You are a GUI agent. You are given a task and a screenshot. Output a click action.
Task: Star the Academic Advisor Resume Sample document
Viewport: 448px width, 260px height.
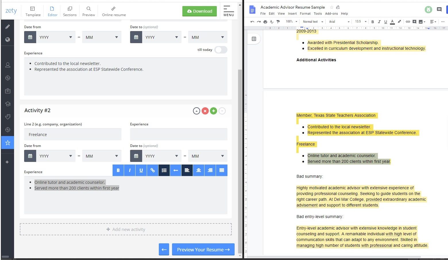pyautogui.click(x=331, y=7)
